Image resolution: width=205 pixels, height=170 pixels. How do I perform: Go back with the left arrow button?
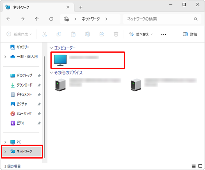8,19
